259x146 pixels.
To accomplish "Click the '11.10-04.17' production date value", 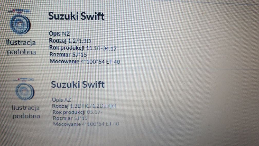I will [101, 48].
